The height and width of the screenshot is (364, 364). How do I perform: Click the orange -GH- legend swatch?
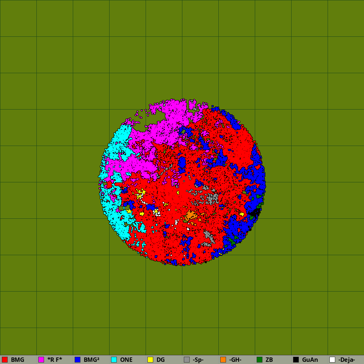coord(223,360)
